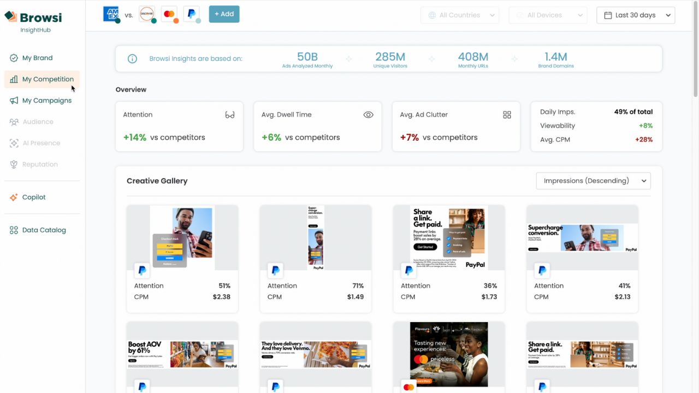The width and height of the screenshot is (699, 393).
Task: Click the 408M Monthly URLs stat
Action: click(x=473, y=59)
